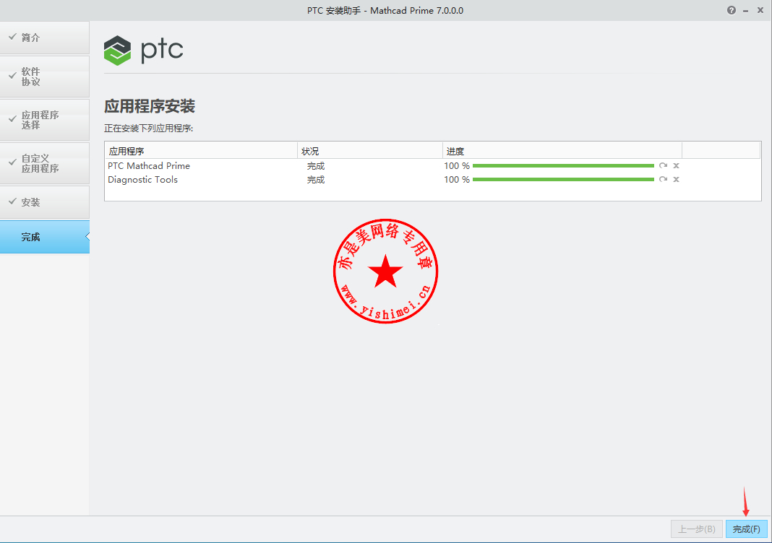
Task: Click the 状况 column header
Action: click(x=370, y=151)
